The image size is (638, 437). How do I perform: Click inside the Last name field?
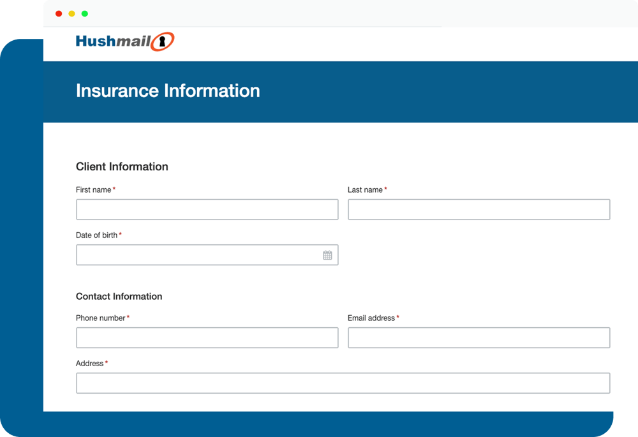click(478, 209)
